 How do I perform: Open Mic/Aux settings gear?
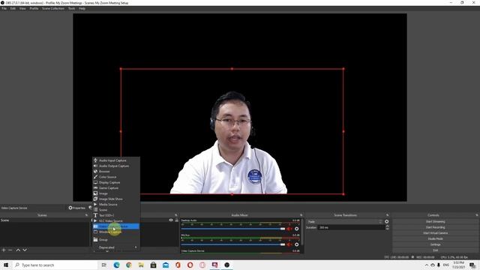[x=296, y=244]
